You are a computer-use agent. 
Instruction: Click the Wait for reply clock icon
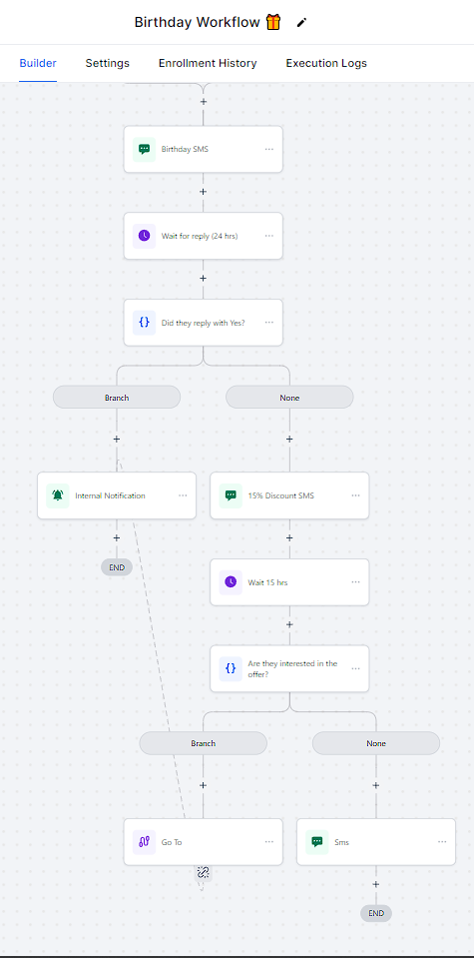(144, 236)
